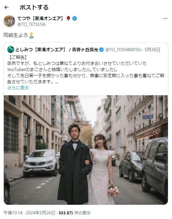Screen dimensions: 172x219
Task: Click the back arrow icon
Action: point(6,7)
